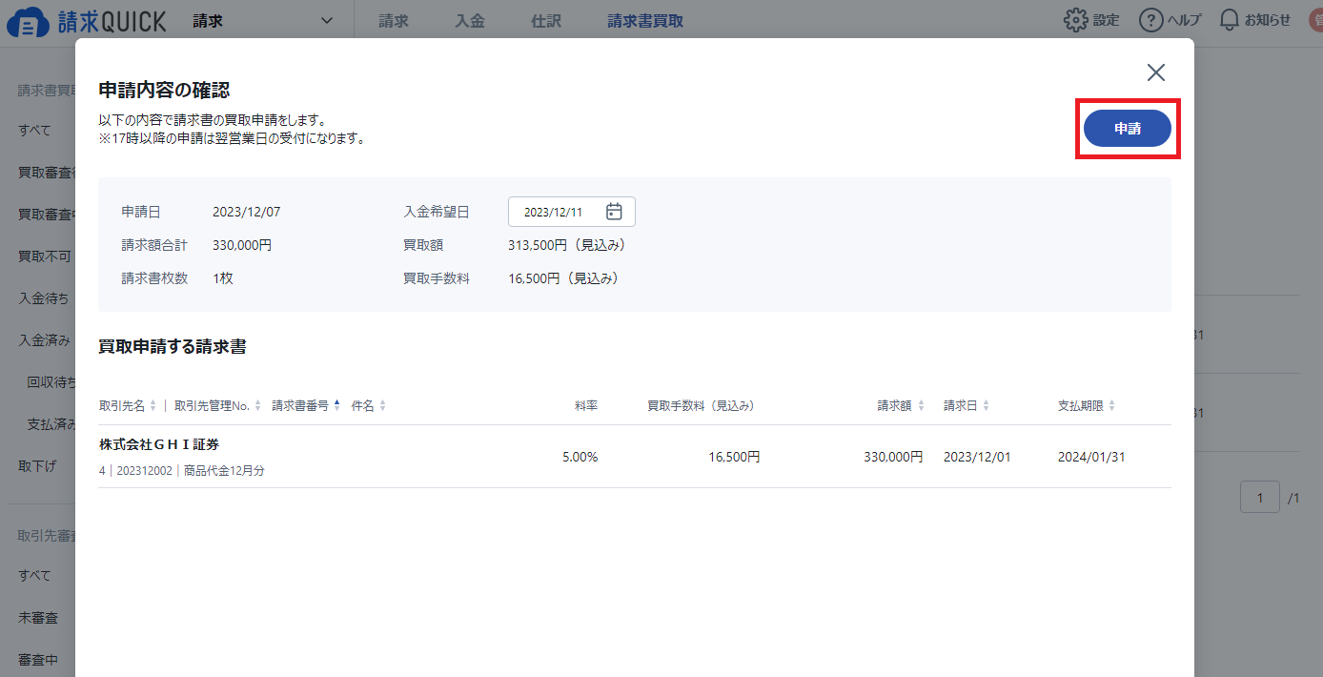Screen dimensions: 1323x677
Task: Click the 申請 submit button
Action: tap(1128, 128)
